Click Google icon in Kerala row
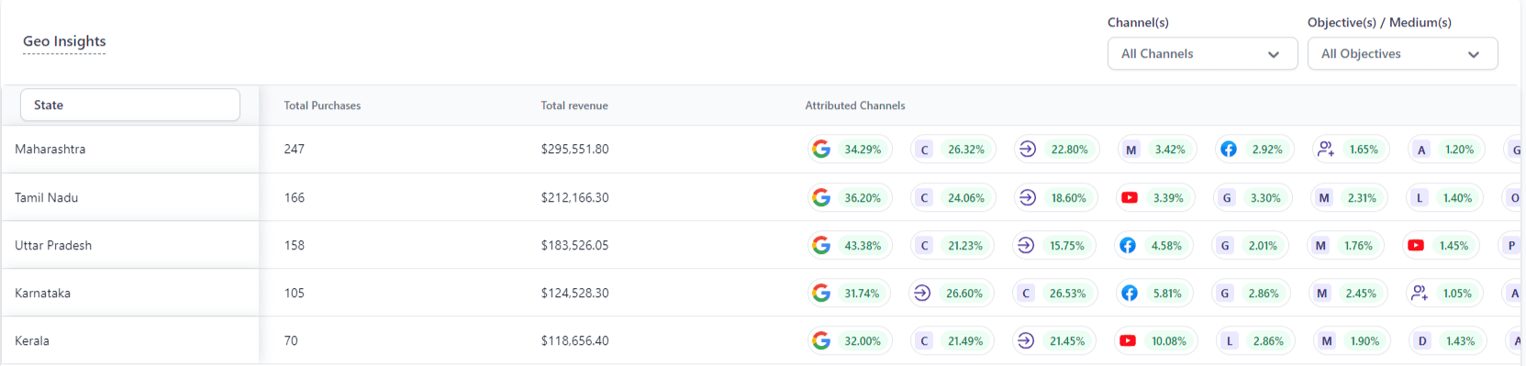The width and height of the screenshot is (1526, 366). pyautogui.click(x=821, y=340)
